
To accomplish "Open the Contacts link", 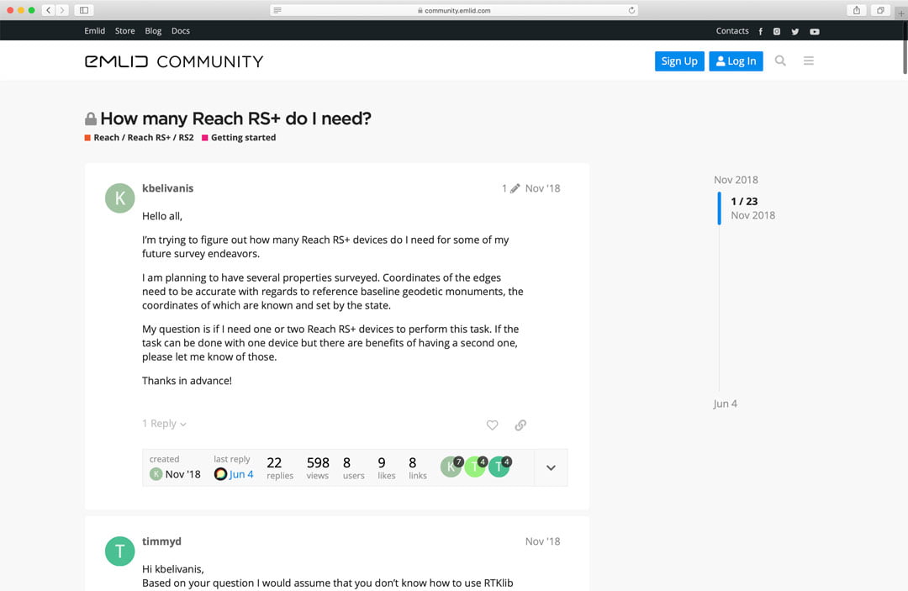I will 732,30.
